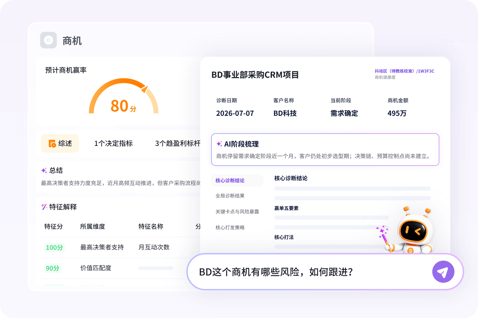The width and height of the screenshot is (478, 318).
Task: Click the 核心诊断结论 content heading
Action: tap(291, 178)
